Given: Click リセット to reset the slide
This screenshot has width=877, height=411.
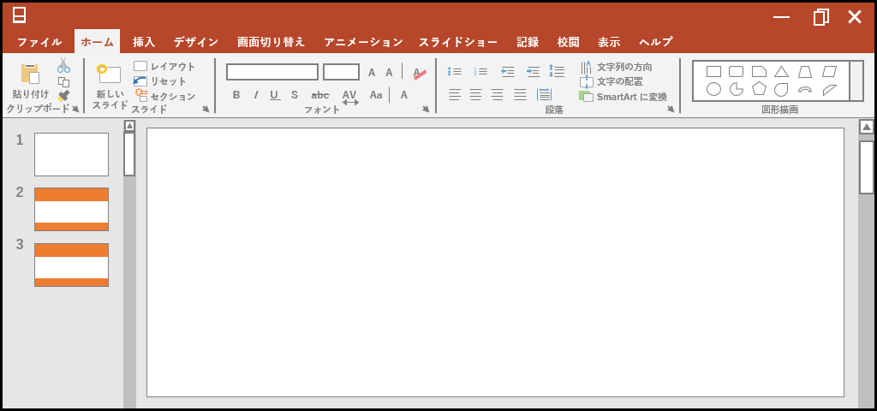Looking at the screenshot, I should pos(160,81).
